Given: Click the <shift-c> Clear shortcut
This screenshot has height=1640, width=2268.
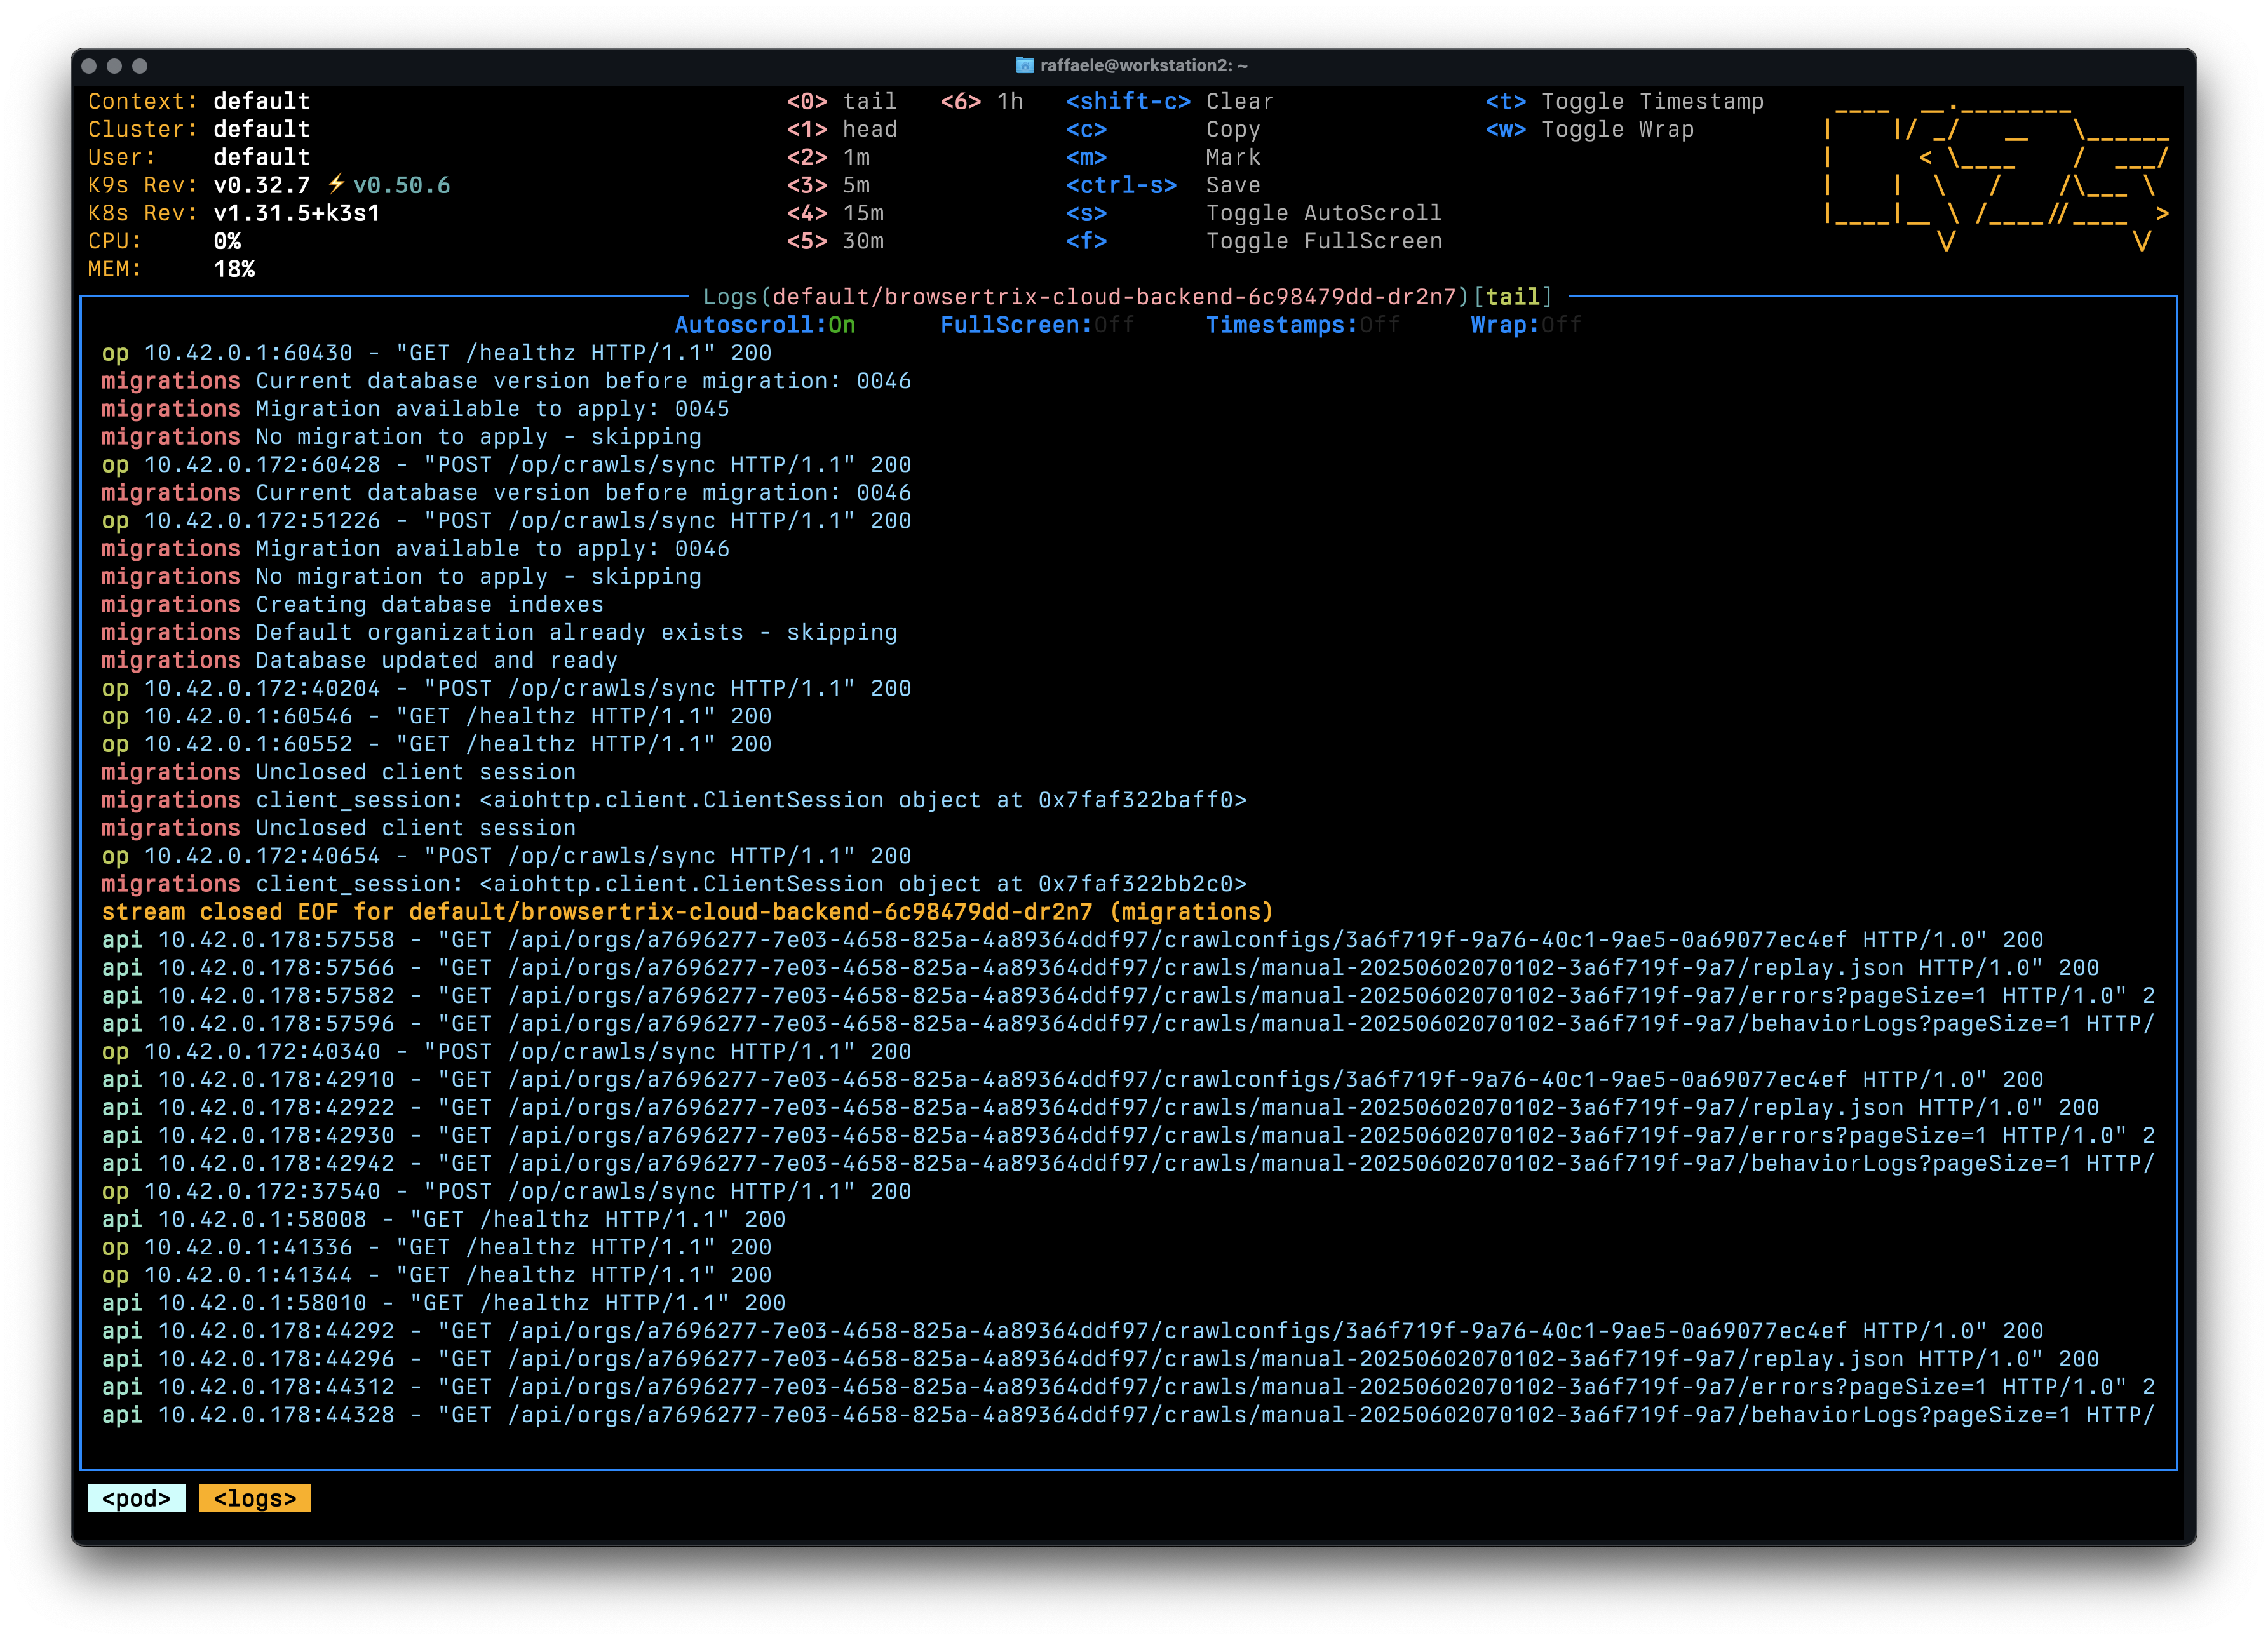Looking at the screenshot, I should click(x=1170, y=101).
